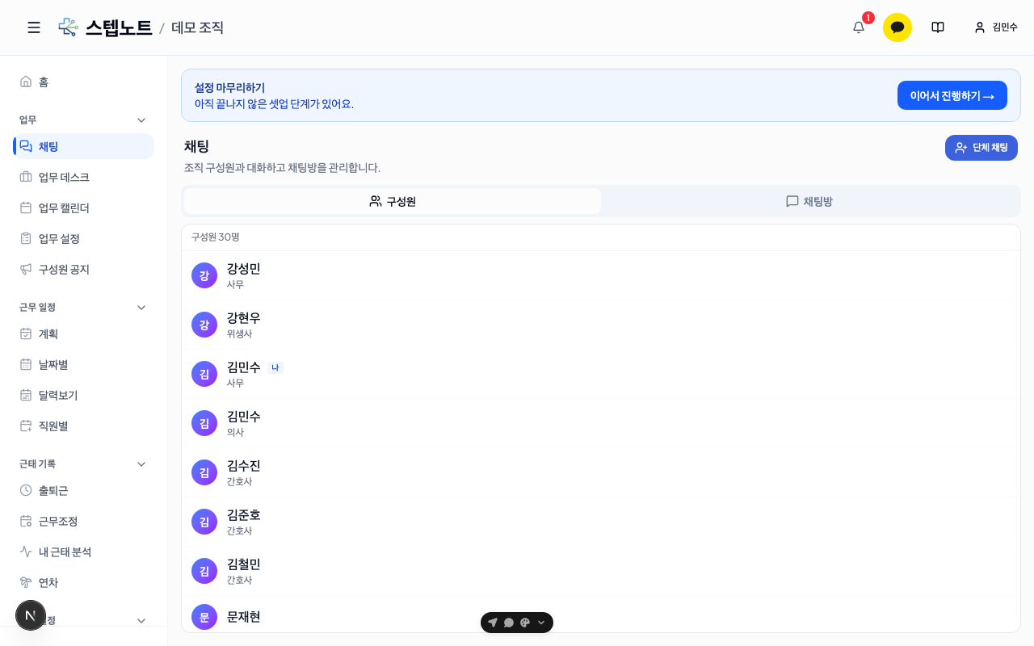Start a 단체 채팅
Image resolution: width=1034 pixels, height=646 pixels.
[x=981, y=148]
